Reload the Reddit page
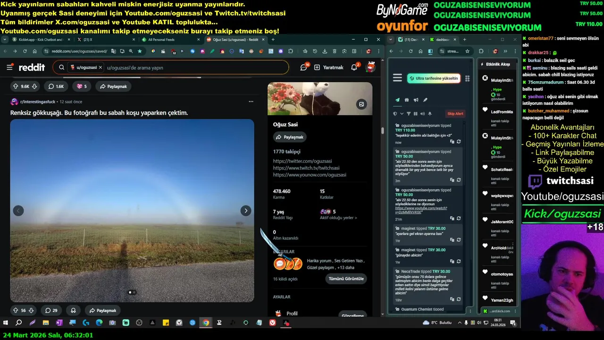 [25, 51]
